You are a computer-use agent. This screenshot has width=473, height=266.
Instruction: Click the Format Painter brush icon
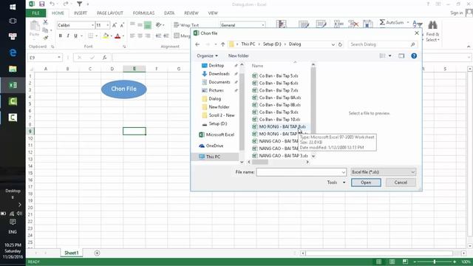point(46,38)
